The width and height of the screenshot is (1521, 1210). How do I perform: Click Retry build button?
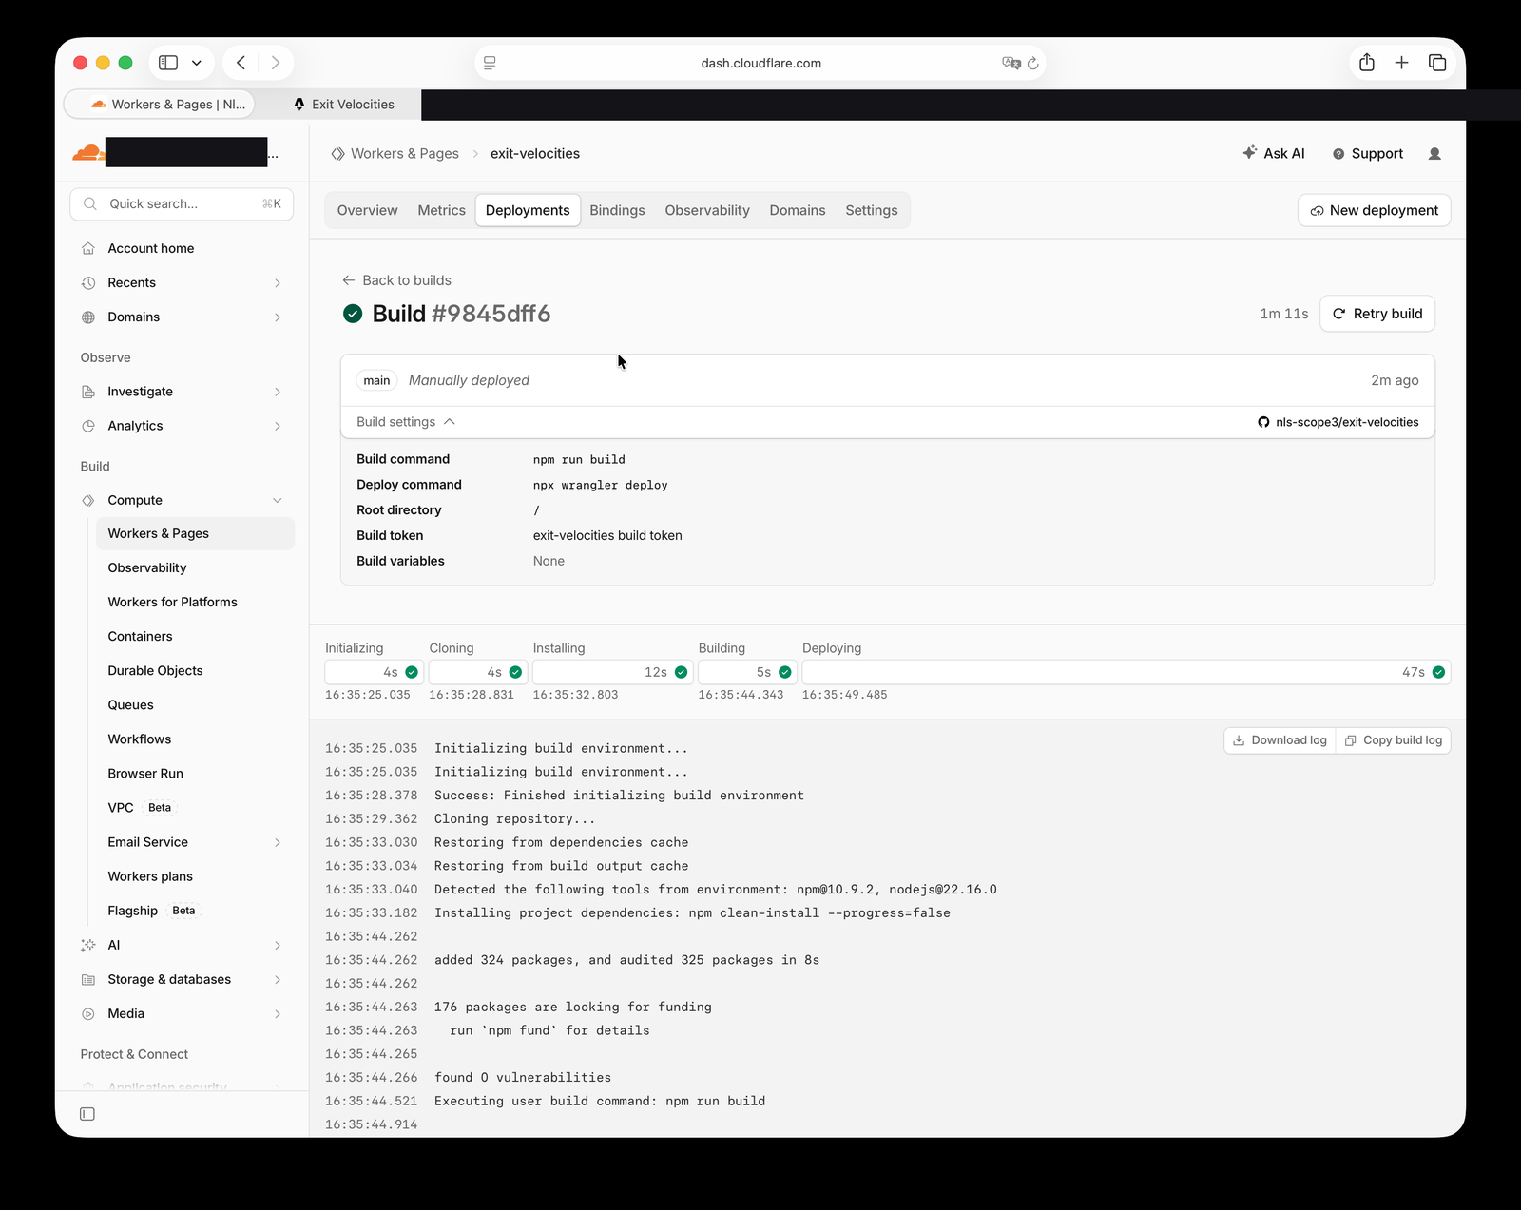pyautogui.click(x=1377, y=314)
